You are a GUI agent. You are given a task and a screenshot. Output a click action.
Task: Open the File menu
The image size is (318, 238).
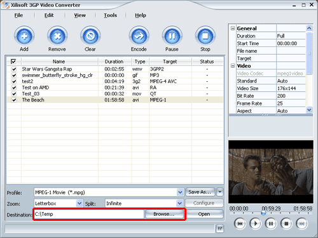(18, 15)
